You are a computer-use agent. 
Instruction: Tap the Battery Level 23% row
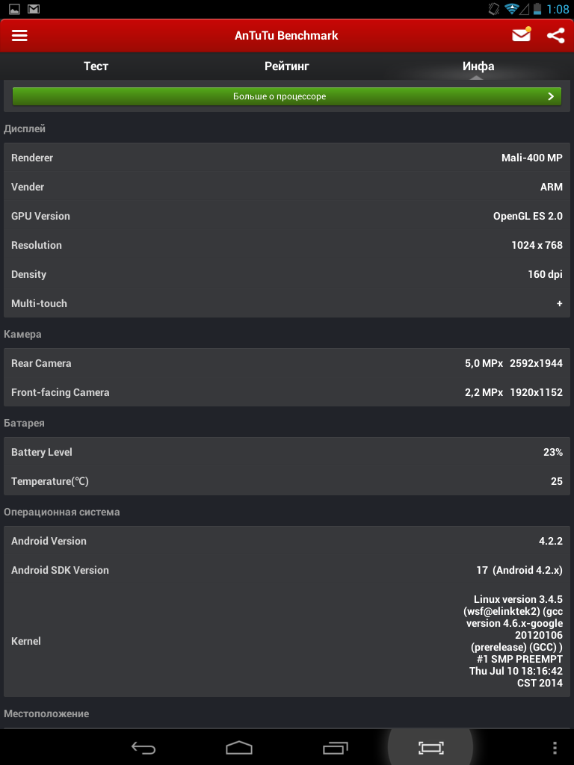286,452
